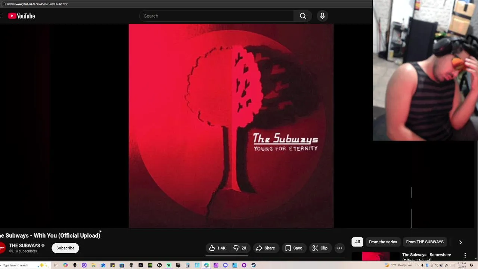Click the Somewhere video thumbnail
This screenshot has width=478, height=269.
pos(376,256)
